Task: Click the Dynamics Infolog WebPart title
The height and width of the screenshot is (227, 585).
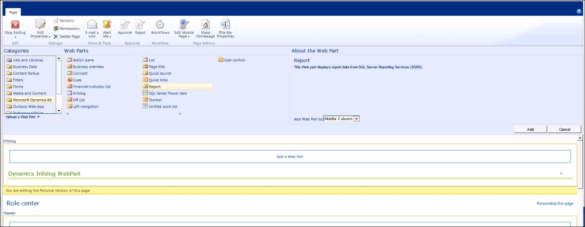Action: [x=44, y=174]
